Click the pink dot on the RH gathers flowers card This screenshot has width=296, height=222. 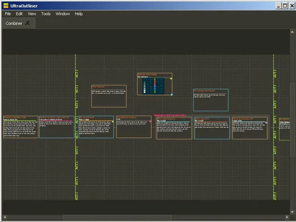pos(150,121)
